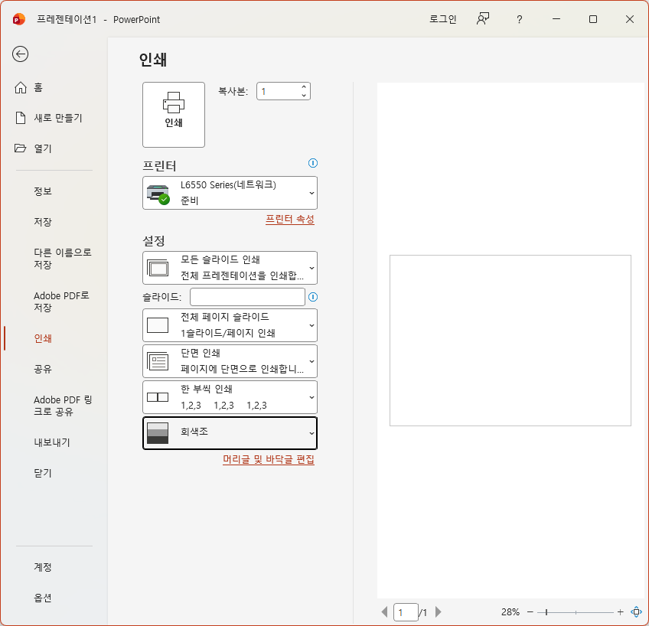This screenshot has height=626, width=649.
Task: Open the 프린터 속성 link
Action: coord(290,220)
